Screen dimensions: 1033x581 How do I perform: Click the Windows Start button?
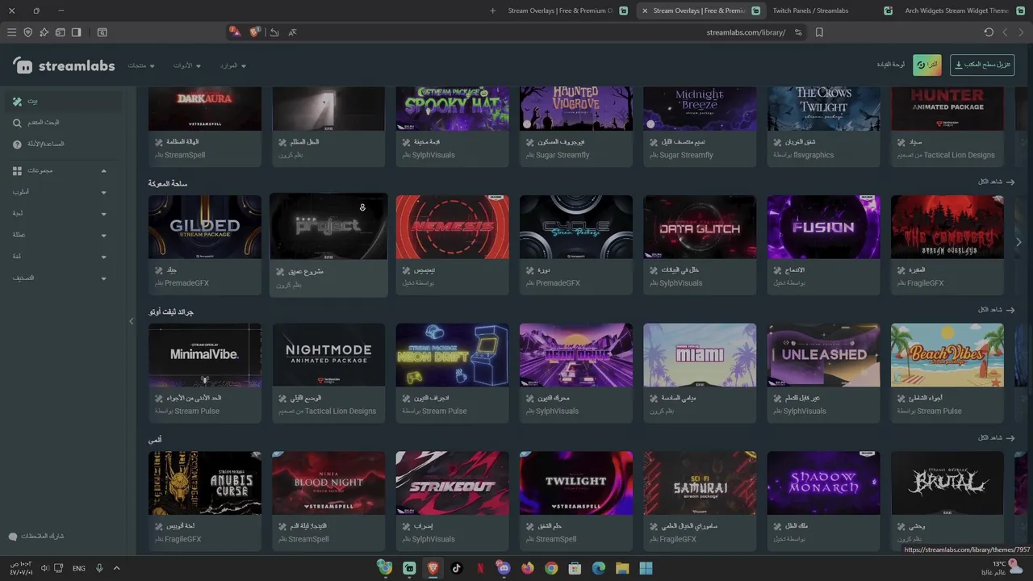646,568
